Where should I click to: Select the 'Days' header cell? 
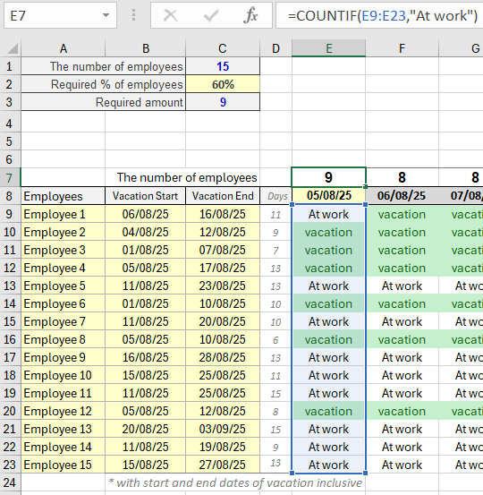pyautogui.click(x=276, y=196)
